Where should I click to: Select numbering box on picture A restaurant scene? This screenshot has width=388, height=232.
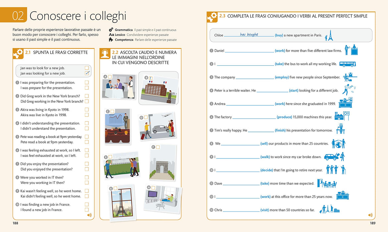pos(110,77)
